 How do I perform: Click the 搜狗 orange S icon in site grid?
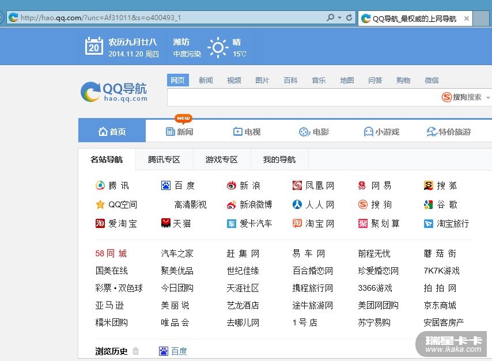click(363, 204)
